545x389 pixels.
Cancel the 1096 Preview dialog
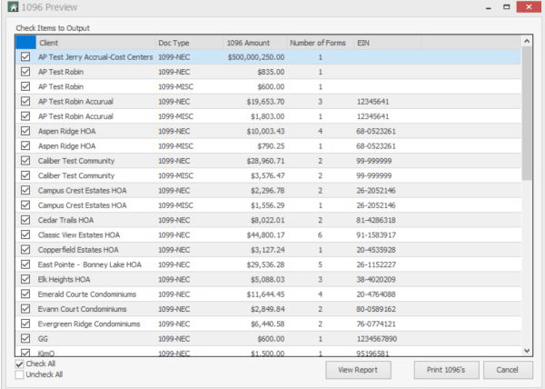pyautogui.click(x=508, y=370)
